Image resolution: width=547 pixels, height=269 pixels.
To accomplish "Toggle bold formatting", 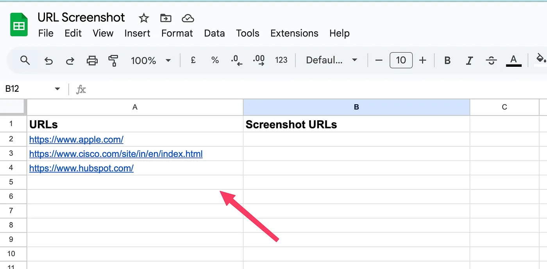I will [x=448, y=60].
